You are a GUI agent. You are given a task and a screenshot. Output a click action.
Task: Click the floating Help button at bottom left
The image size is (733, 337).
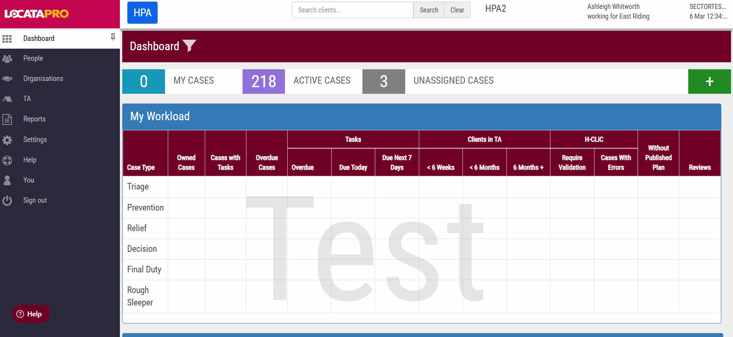pyautogui.click(x=30, y=314)
